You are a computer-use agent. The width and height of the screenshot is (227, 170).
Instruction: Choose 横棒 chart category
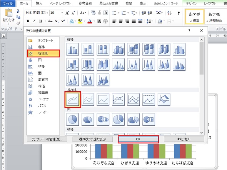point(43,67)
